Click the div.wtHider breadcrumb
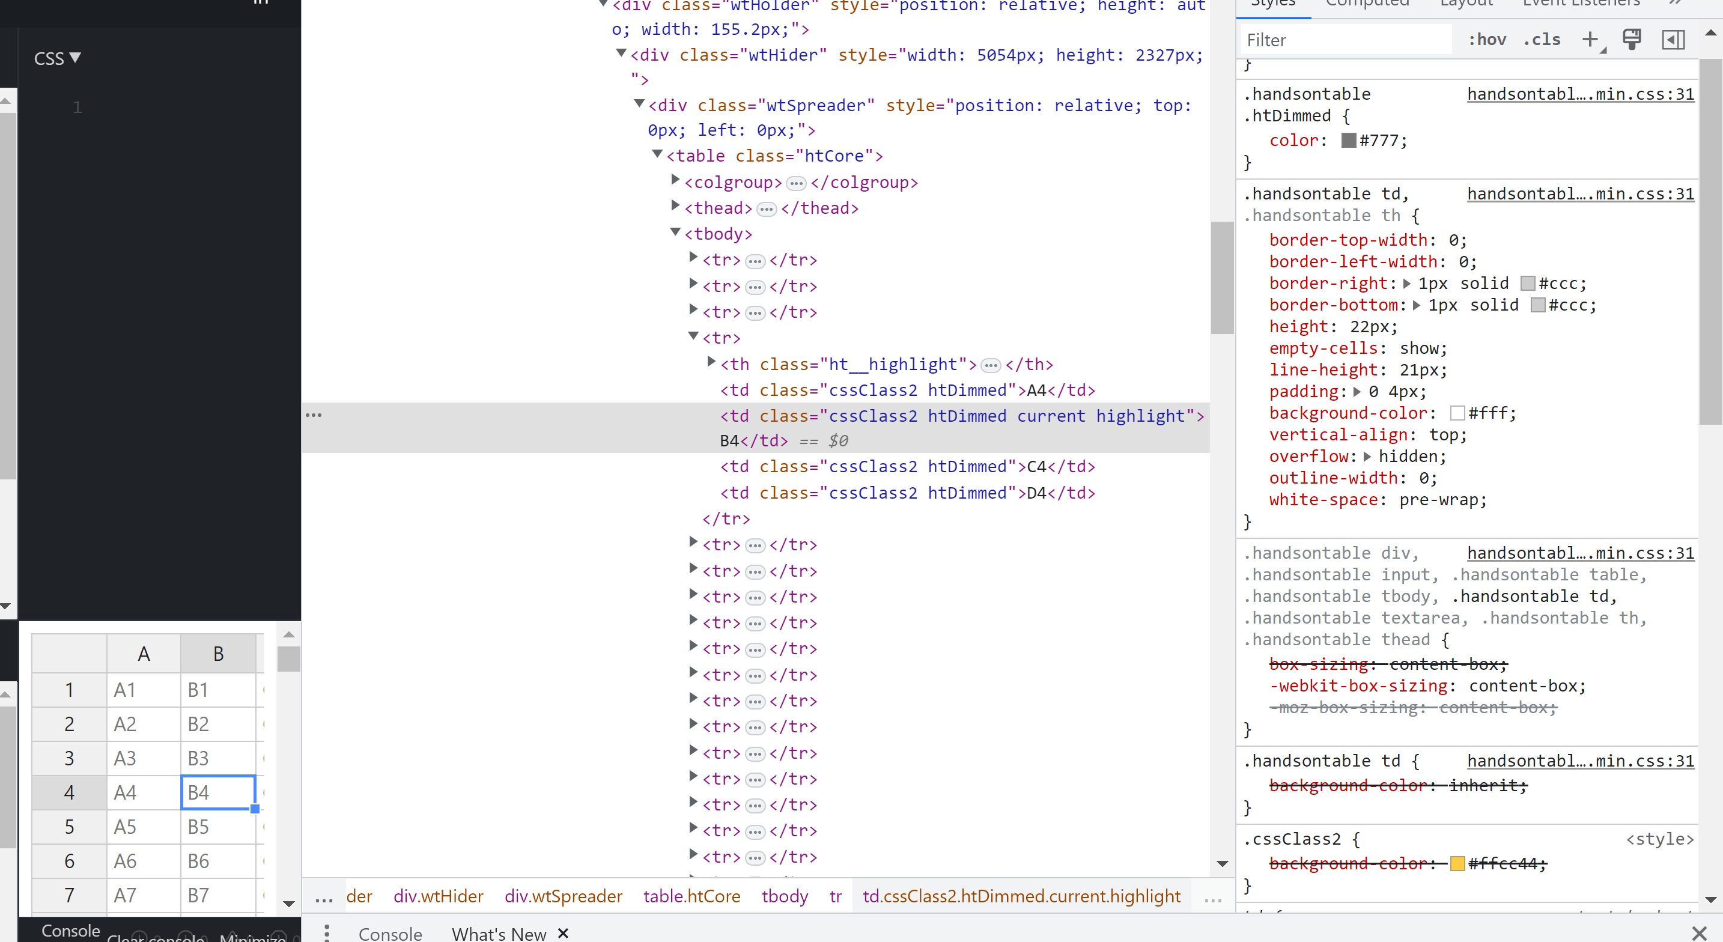The height and width of the screenshot is (942, 1723). pos(438,896)
